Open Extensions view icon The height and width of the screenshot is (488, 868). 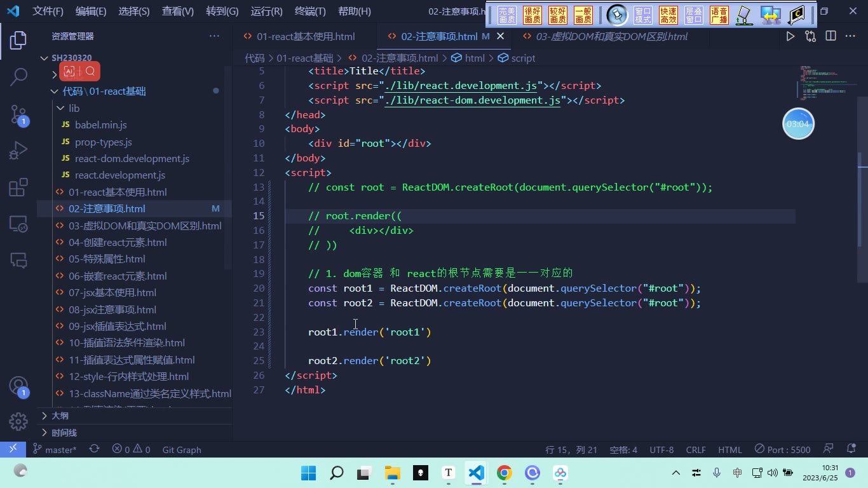[18, 187]
